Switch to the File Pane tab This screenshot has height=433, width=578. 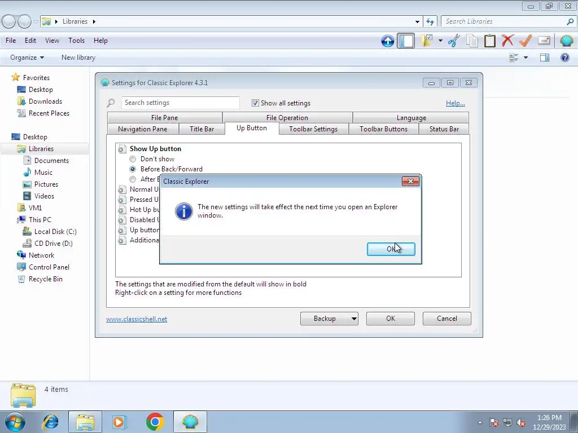164,117
